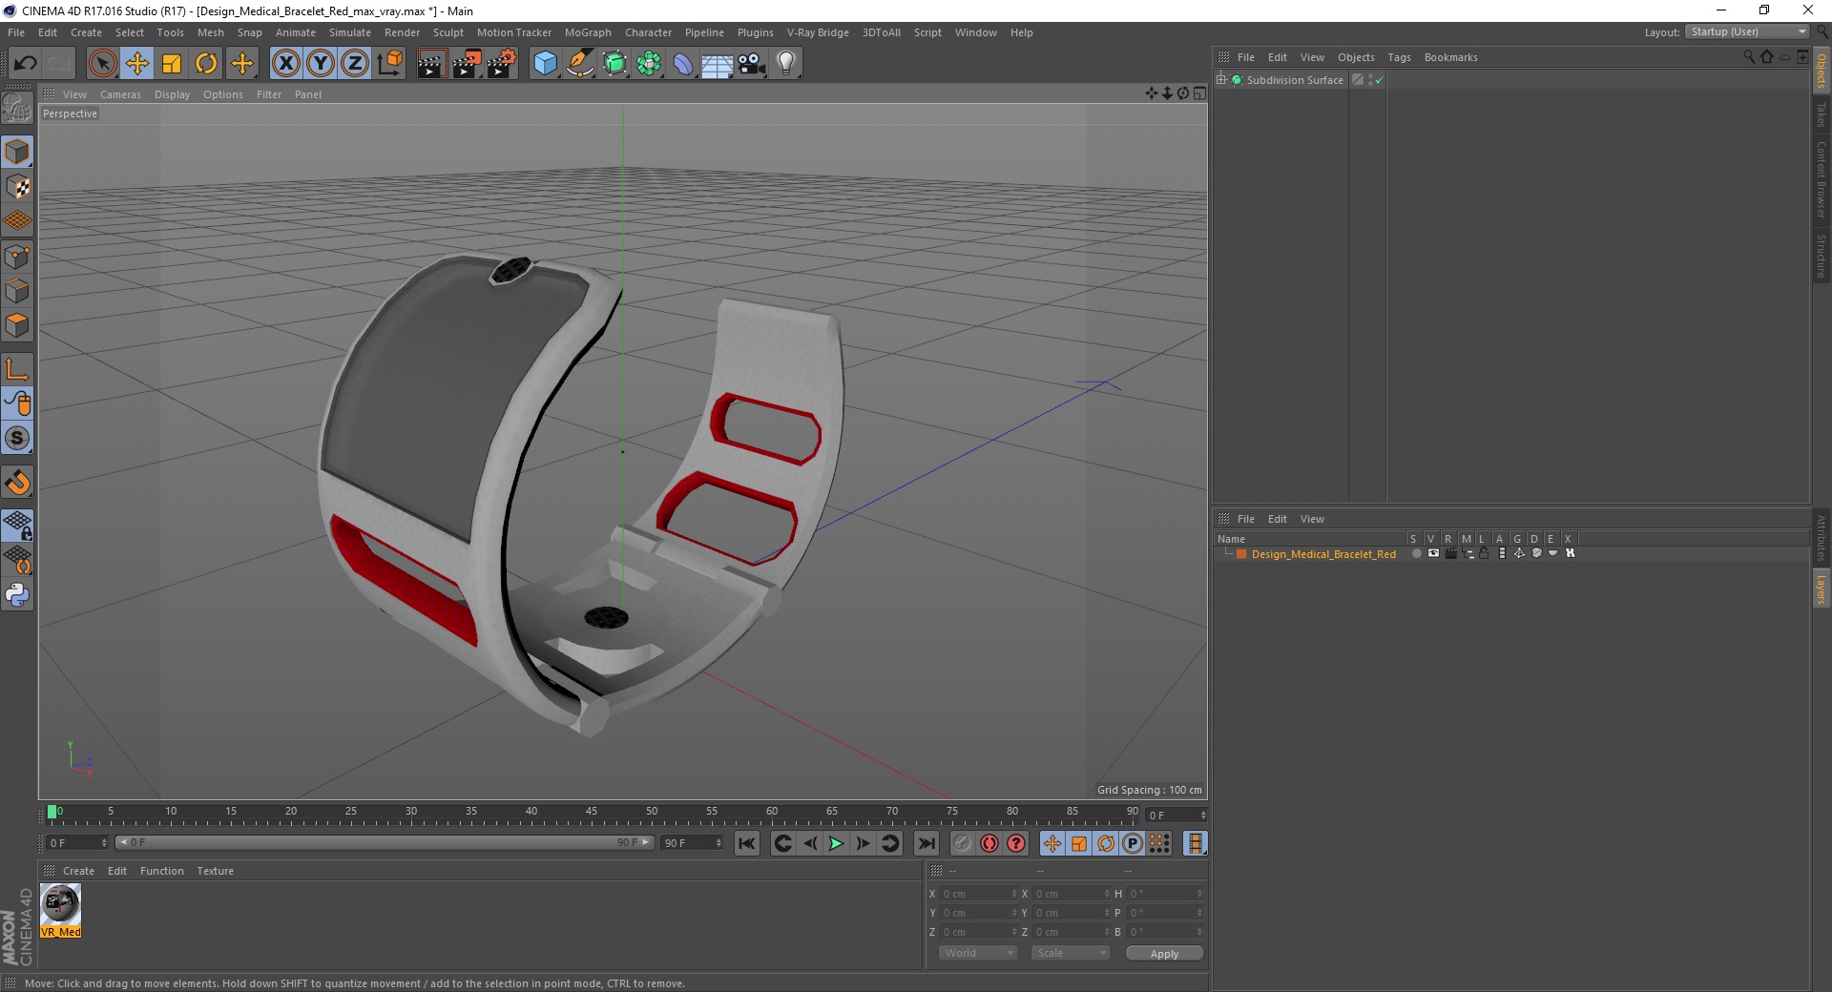1832x992 pixels.
Task: Open the viewport Display menu
Action: tap(172, 94)
